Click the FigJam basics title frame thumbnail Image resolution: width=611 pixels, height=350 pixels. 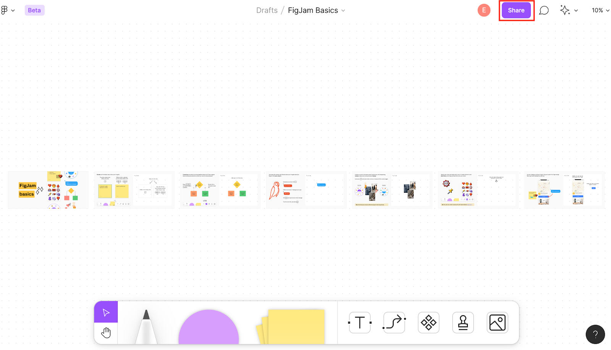(x=48, y=190)
